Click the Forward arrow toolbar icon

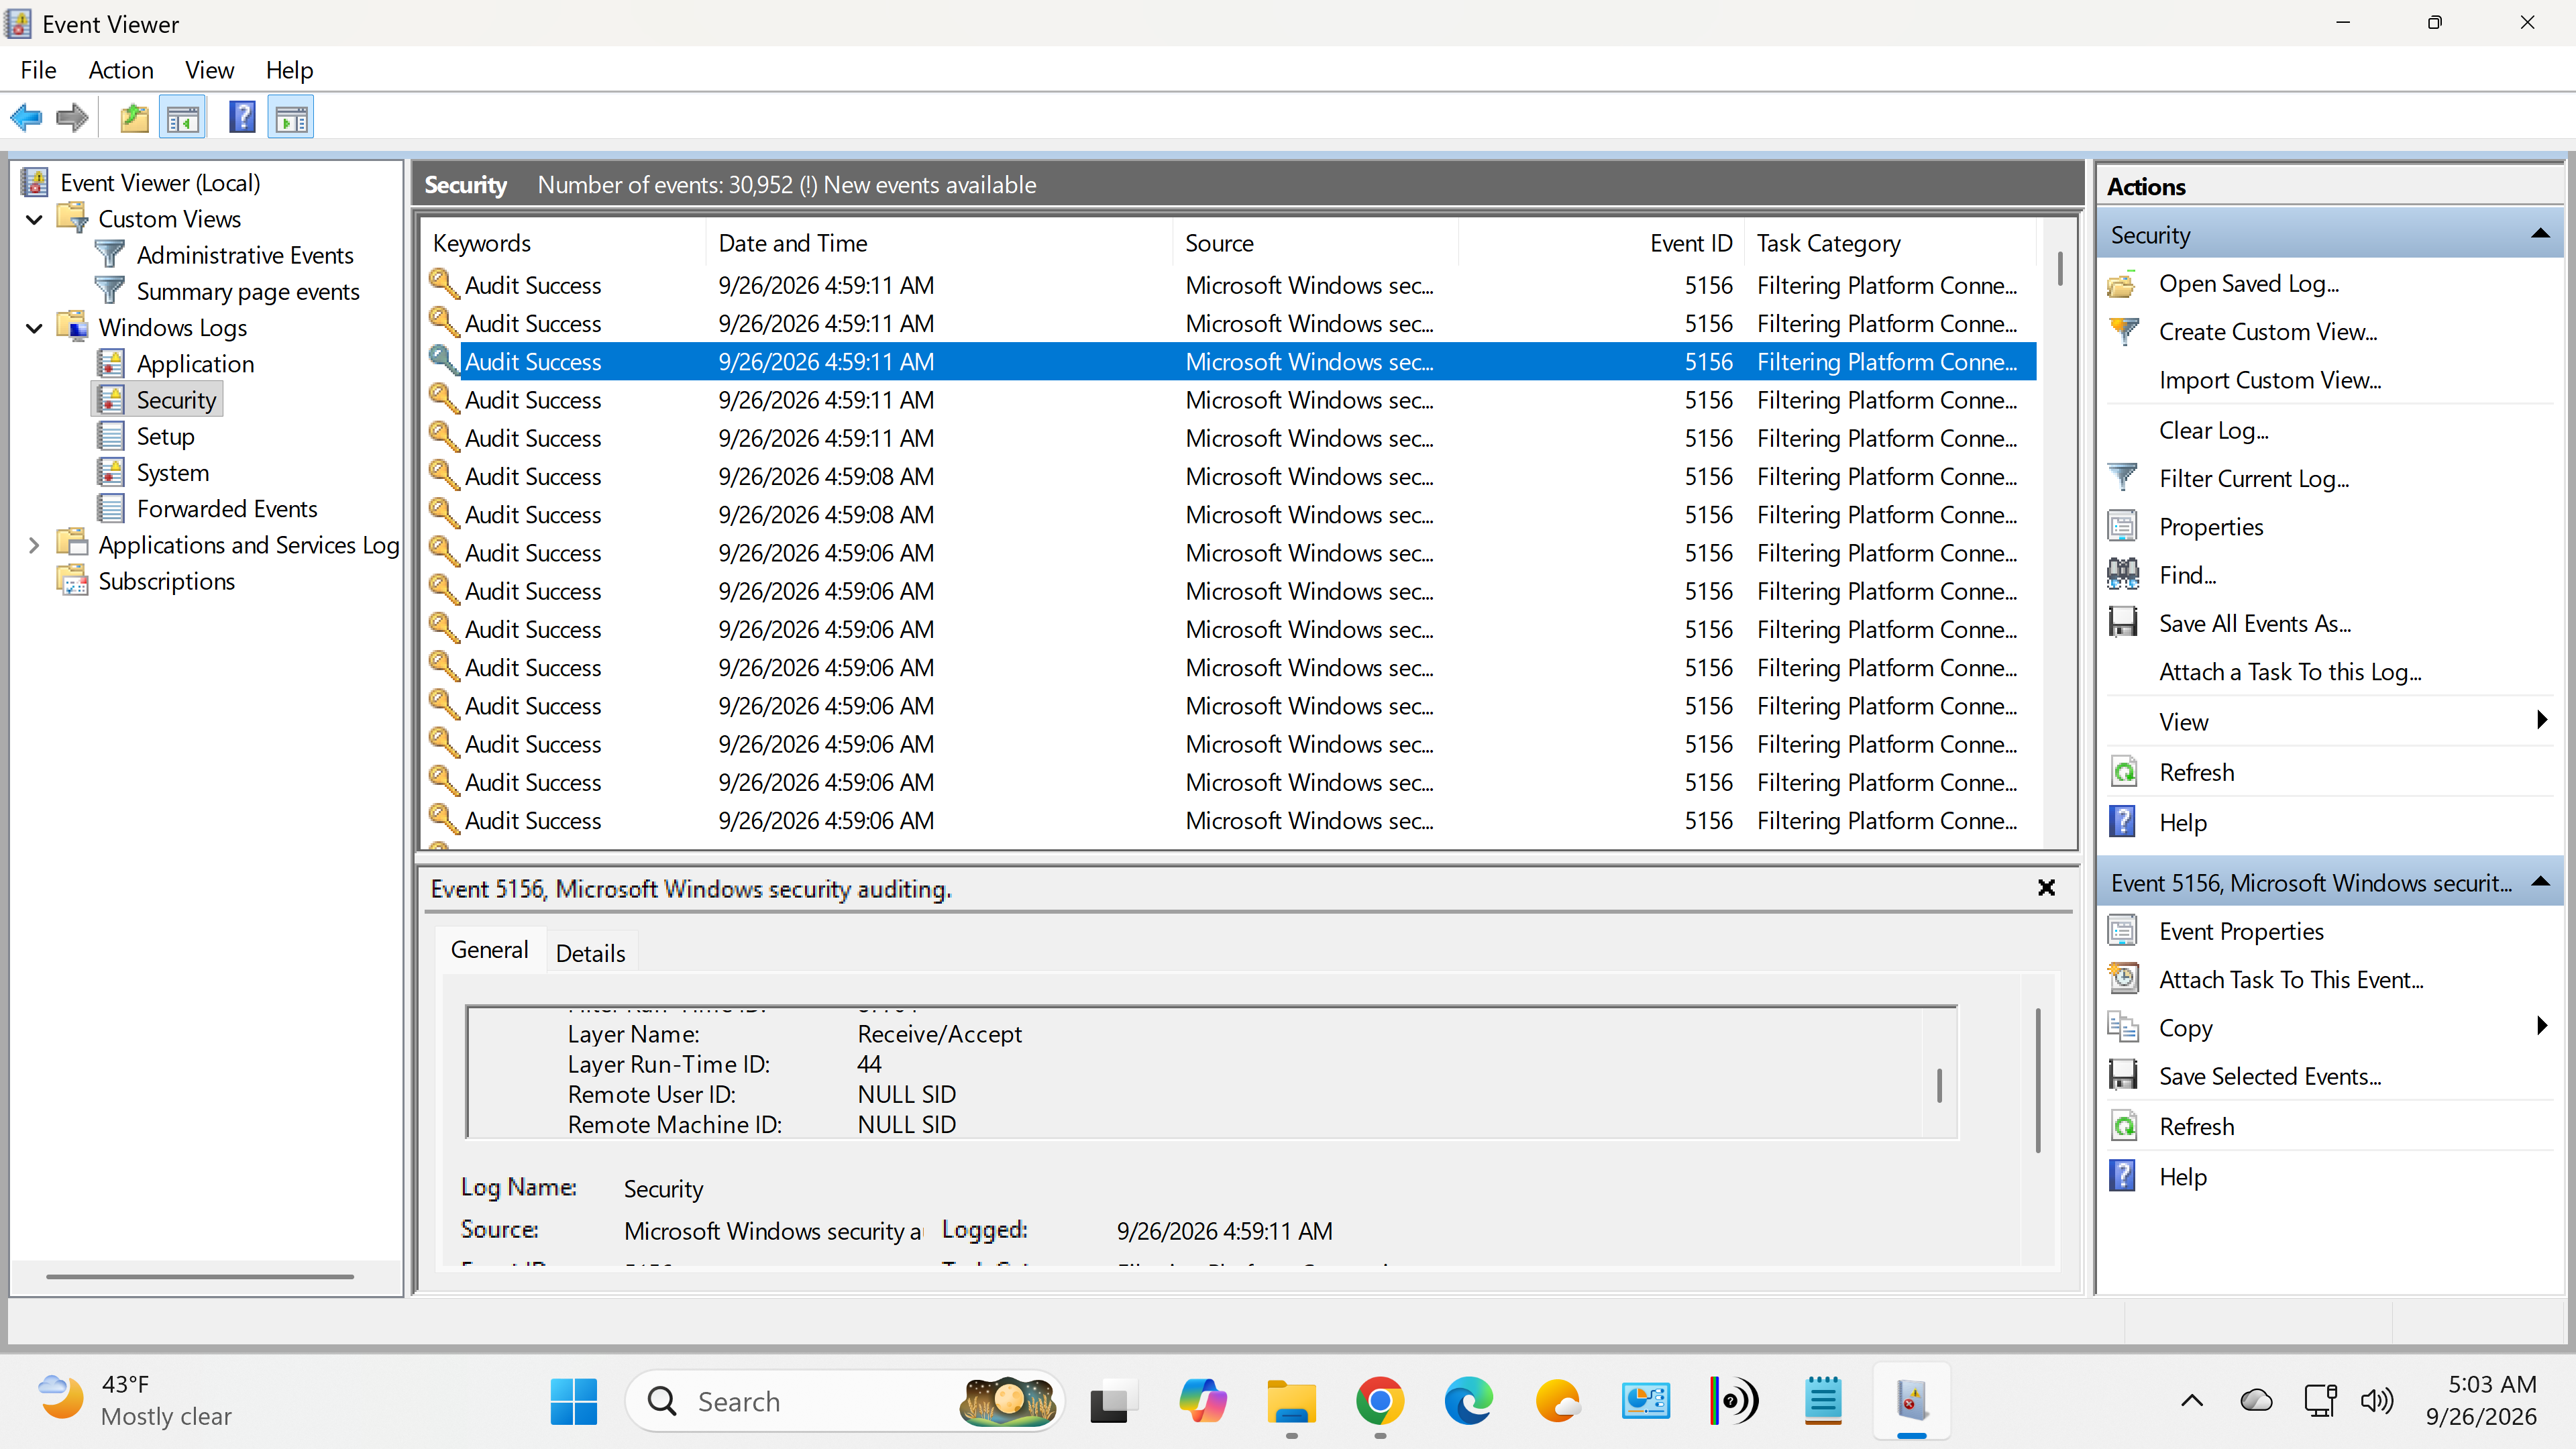(x=72, y=118)
